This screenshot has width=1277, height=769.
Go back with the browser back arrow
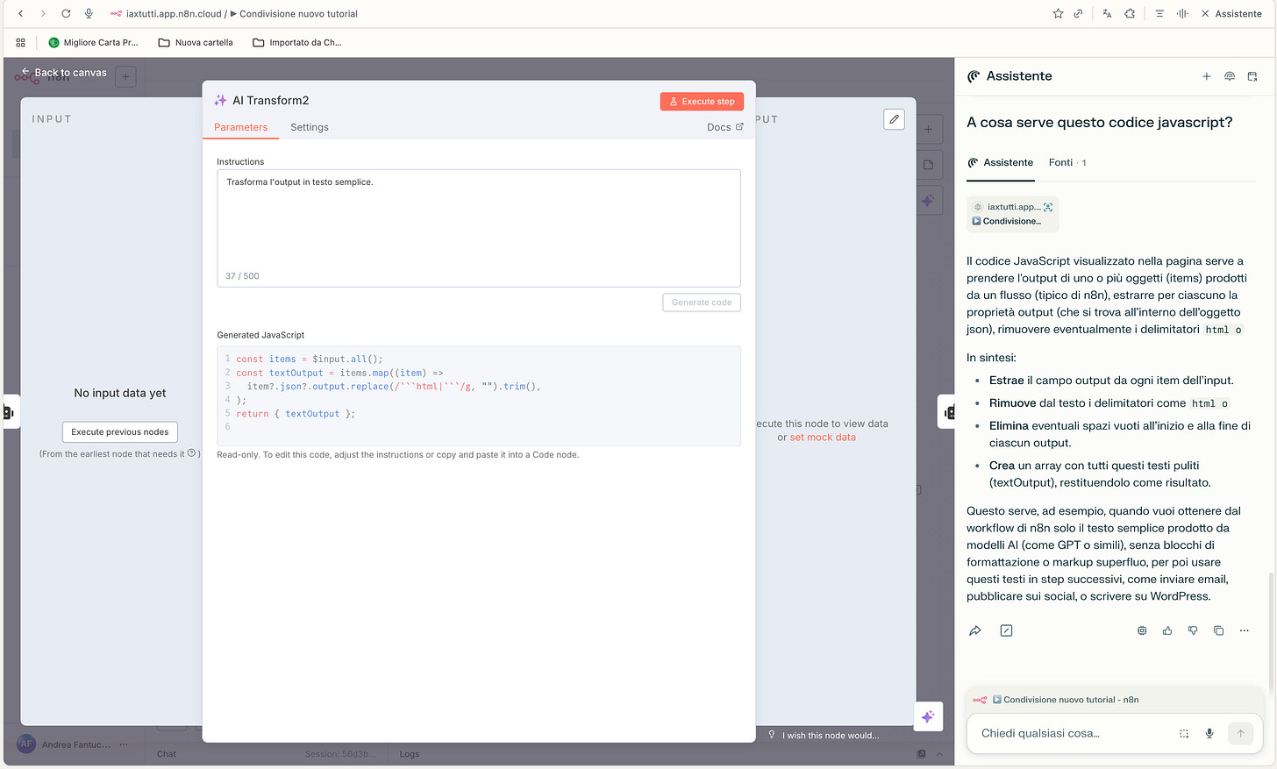[21, 14]
